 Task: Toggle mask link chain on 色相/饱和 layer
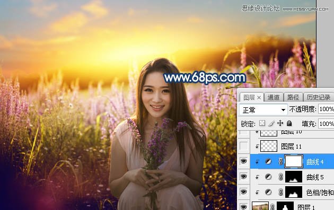(281, 192)
